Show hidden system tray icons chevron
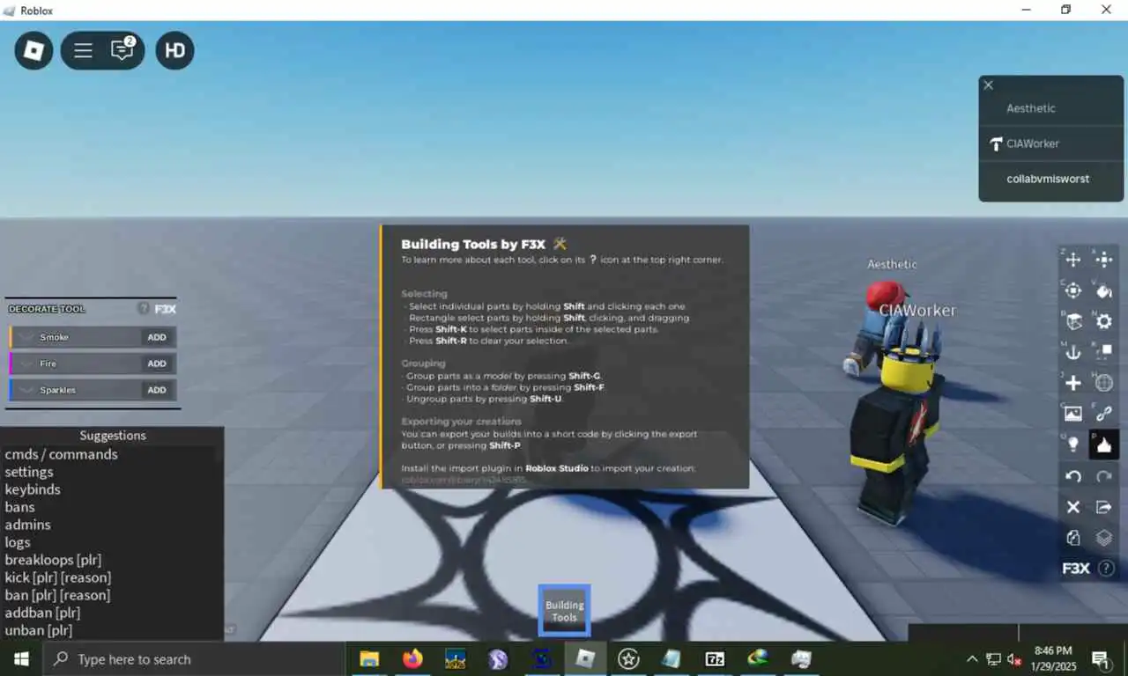The width and height of the screenshot is (1128, 676). click(971, 658)
